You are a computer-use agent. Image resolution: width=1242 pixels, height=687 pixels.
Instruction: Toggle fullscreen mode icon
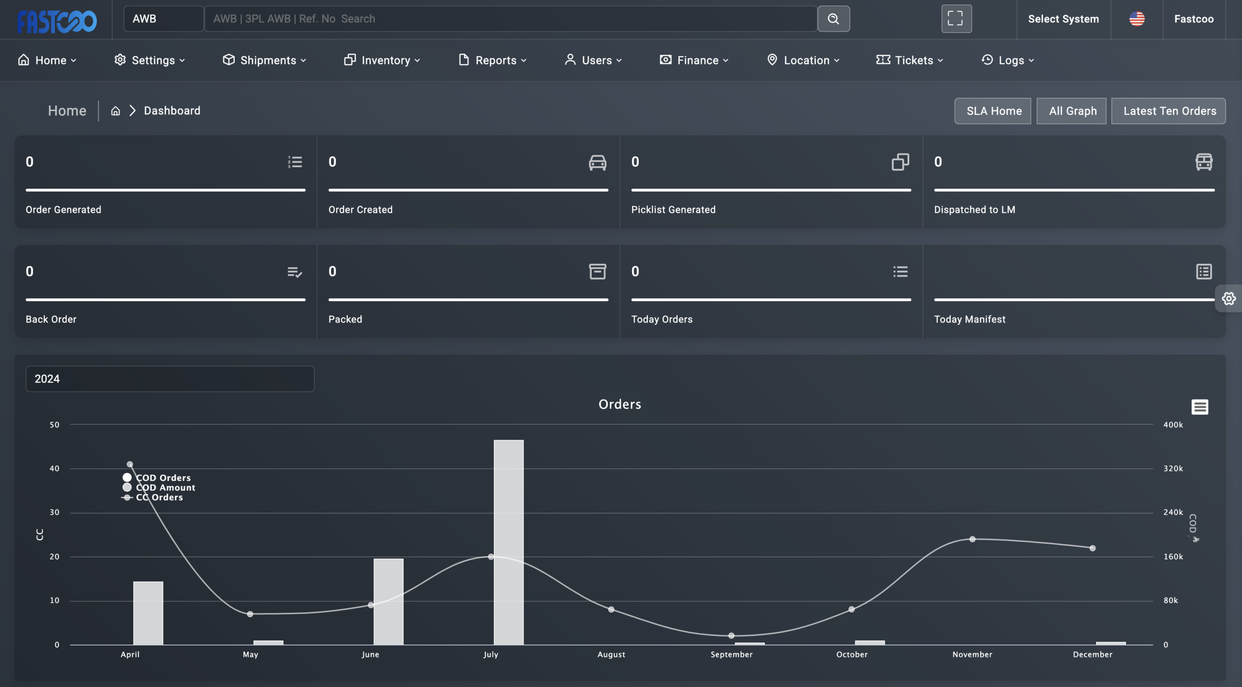click(x=956, y=19)
